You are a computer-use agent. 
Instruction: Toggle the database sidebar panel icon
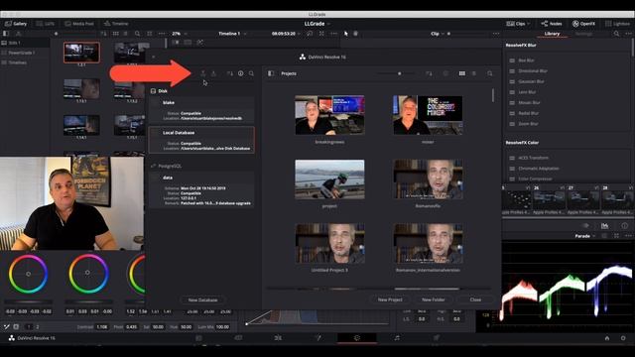271,73
